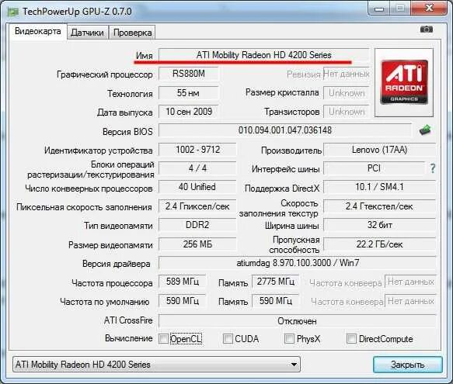Click the RS880M graphics processor field
Viewport: 453px width, 384px height.
coord(189,74)
